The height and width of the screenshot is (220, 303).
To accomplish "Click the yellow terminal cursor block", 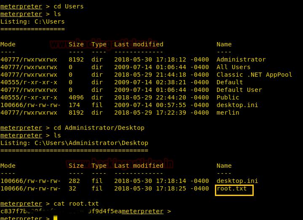I will pyautogui.click(x=55, y=218).
